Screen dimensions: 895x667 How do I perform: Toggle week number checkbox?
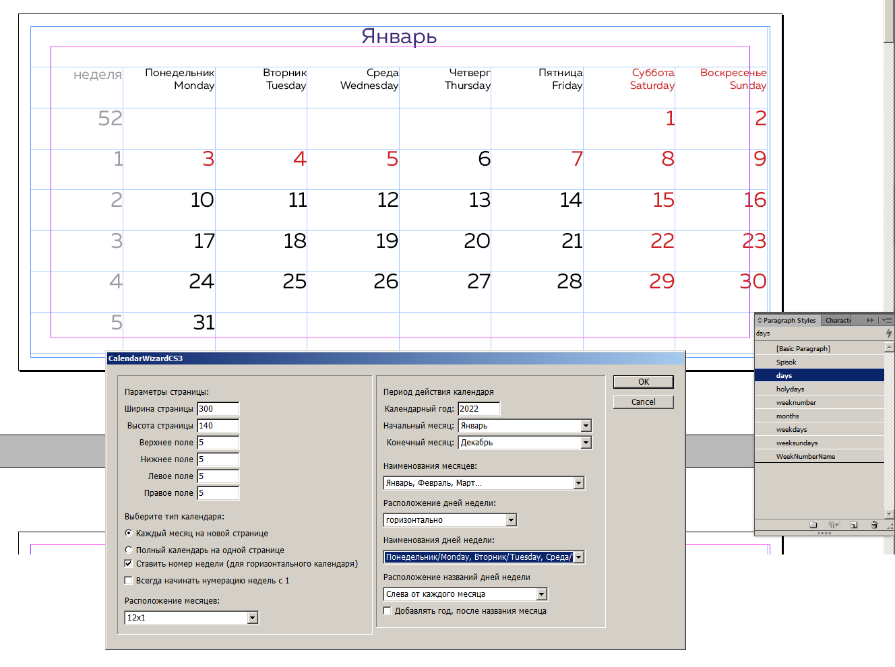129,563
